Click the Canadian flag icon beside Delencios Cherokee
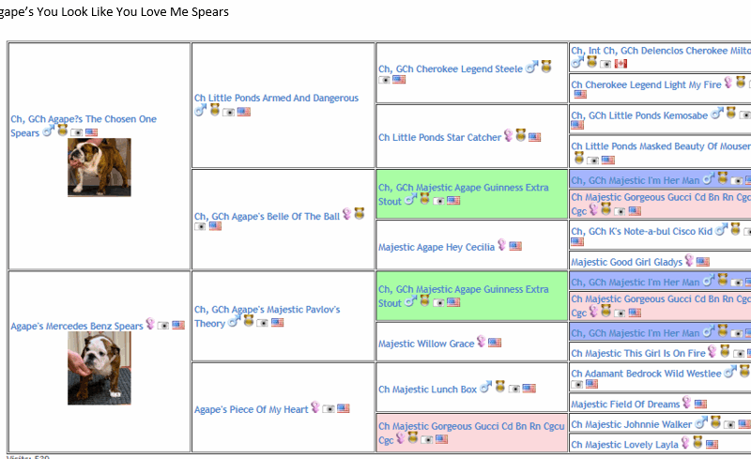This screenshot has width=751, height=459. [x=621, y=63]
